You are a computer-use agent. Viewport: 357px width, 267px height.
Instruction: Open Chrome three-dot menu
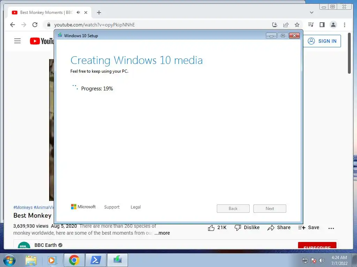tap(344, 25)
